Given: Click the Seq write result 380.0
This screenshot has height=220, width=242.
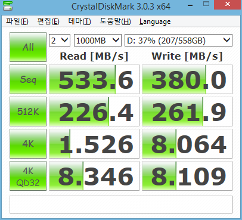Looking at the screenshot, I should tap(187, 79).
